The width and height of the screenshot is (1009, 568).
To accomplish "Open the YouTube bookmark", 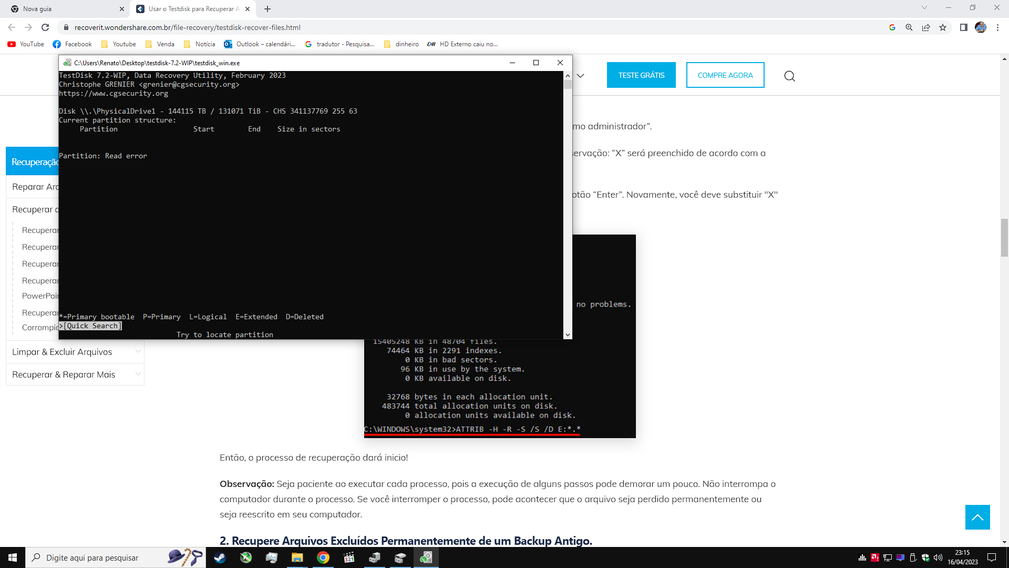I will click(26, 44).
